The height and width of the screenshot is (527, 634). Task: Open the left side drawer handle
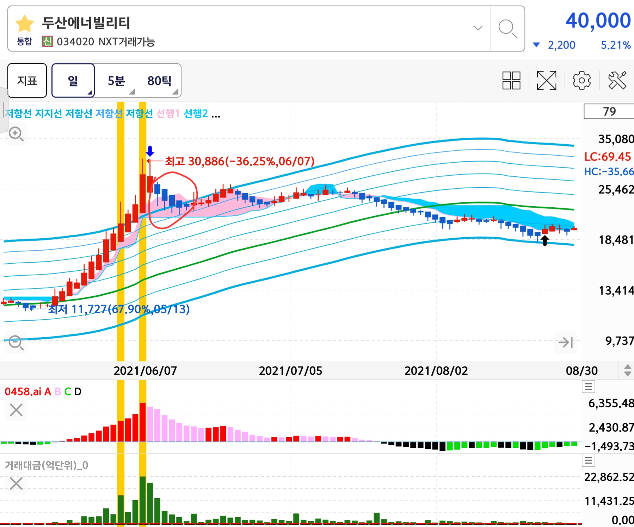pyautogui.click(x=4, y=109)
